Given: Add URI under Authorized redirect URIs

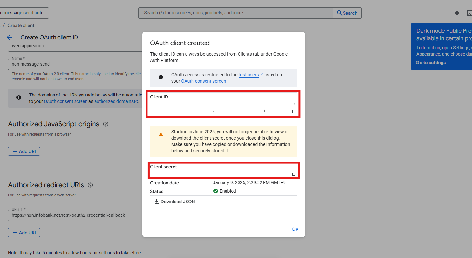Looking at the screenshot, I should point(24,233).
